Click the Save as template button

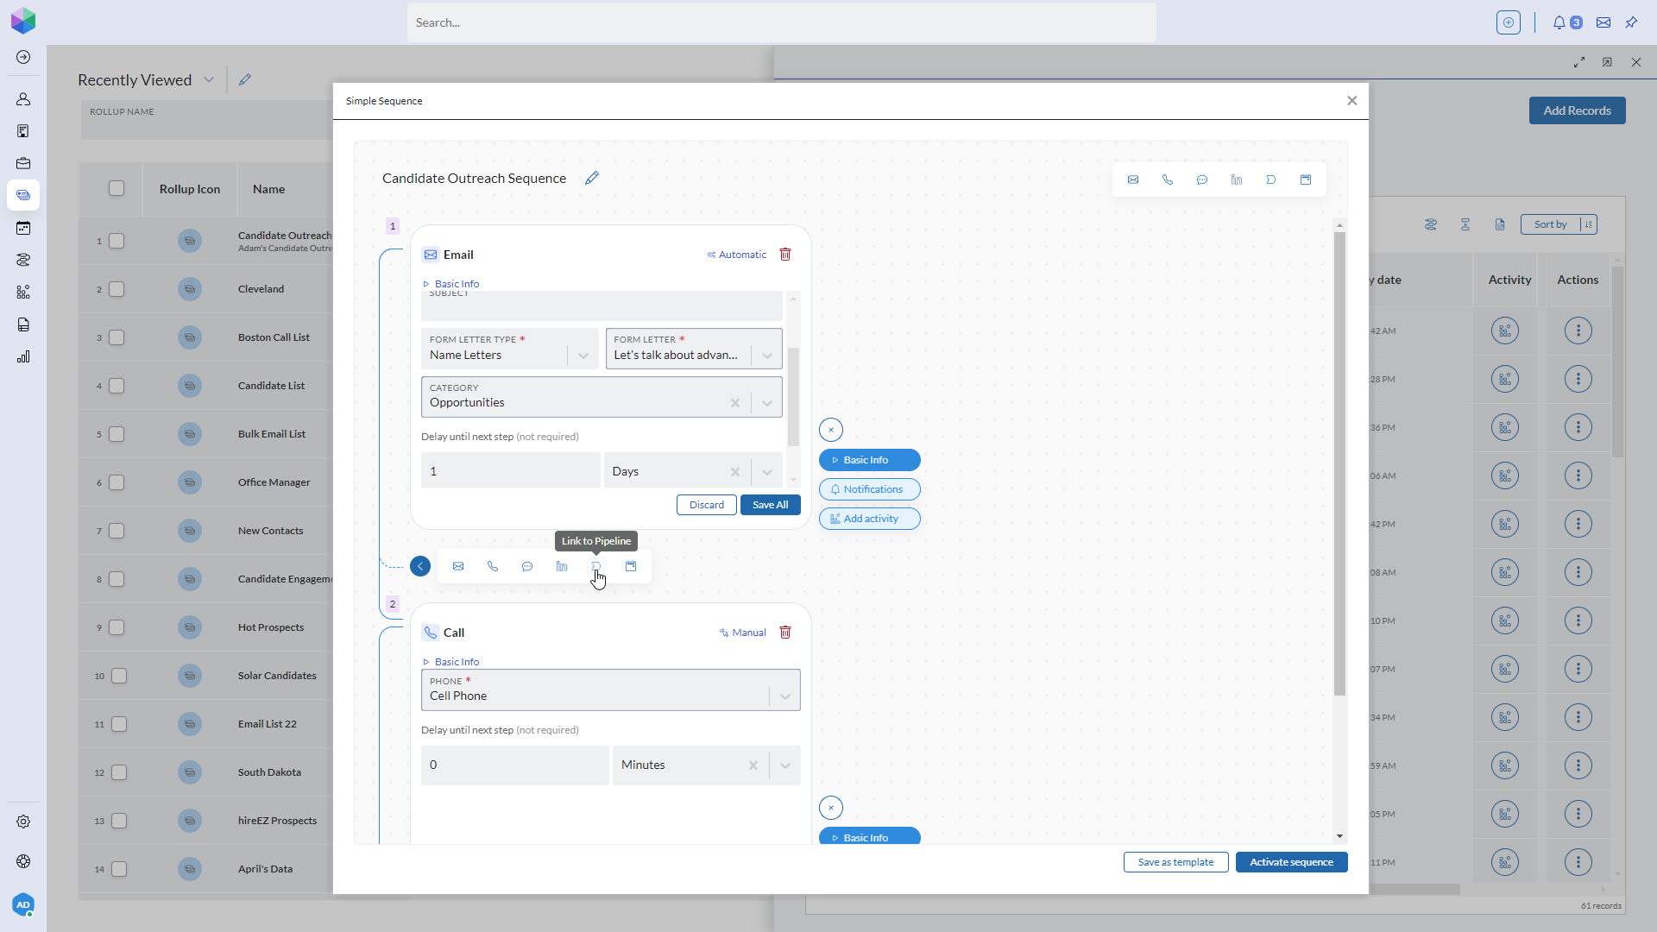click(1175, 862)
